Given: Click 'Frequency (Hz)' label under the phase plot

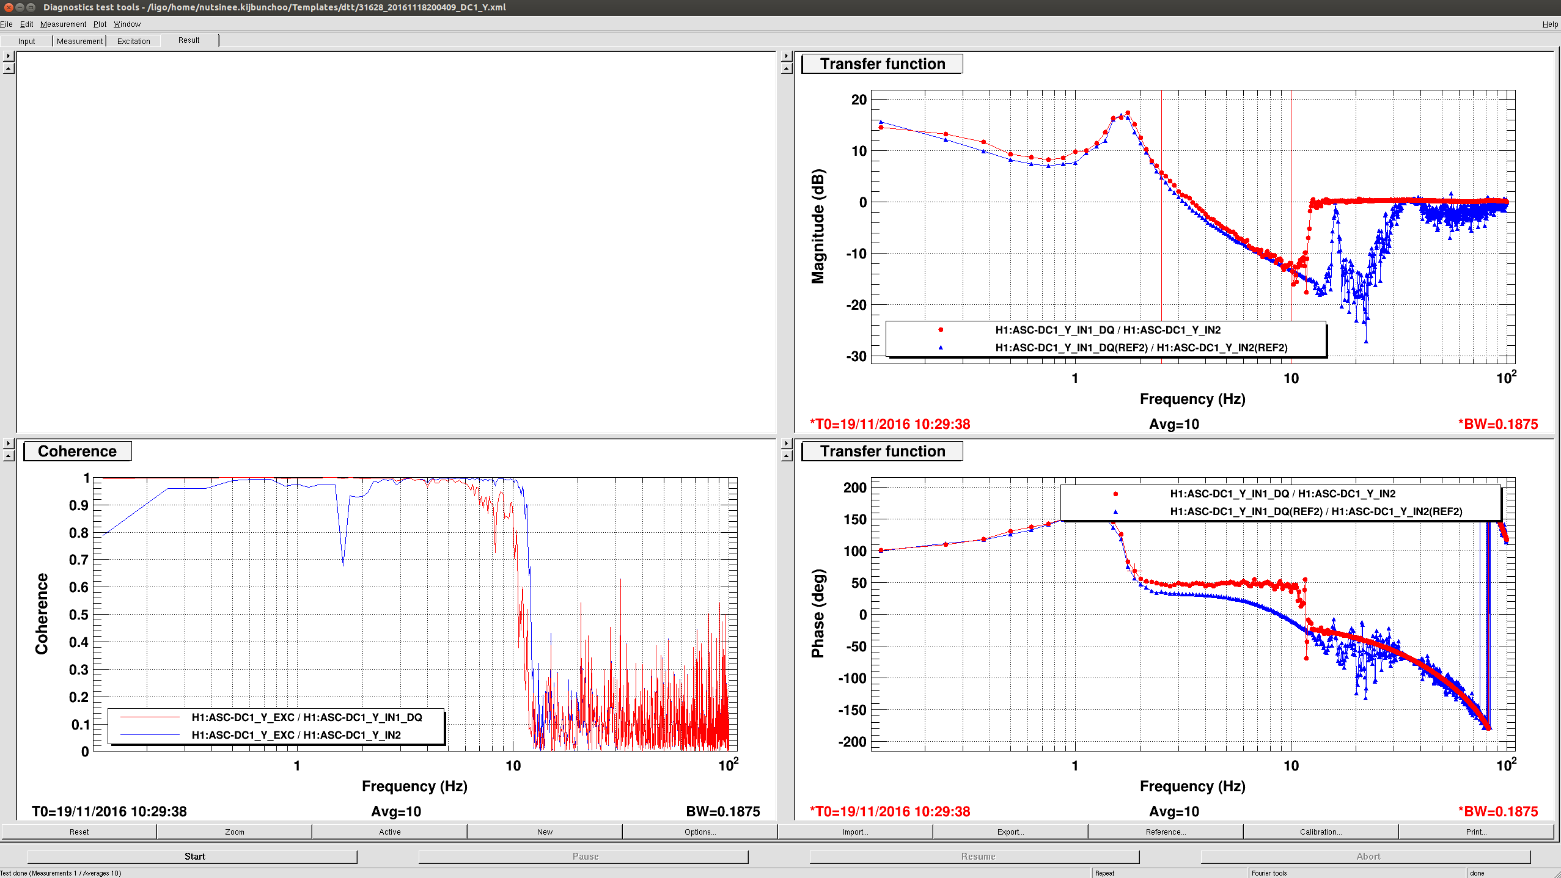Looking at the screenshot, I should pos(1192,786).
